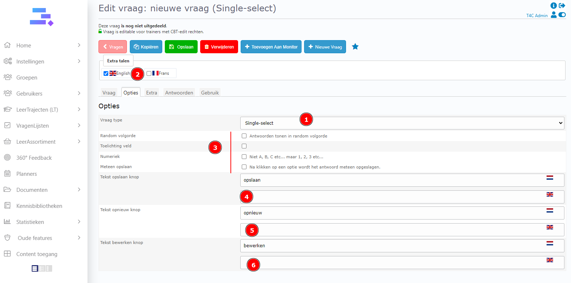This screenshot has height=283, width=571.
Task: Switch to the Gebruik tab
Action: tap(210, 93)
